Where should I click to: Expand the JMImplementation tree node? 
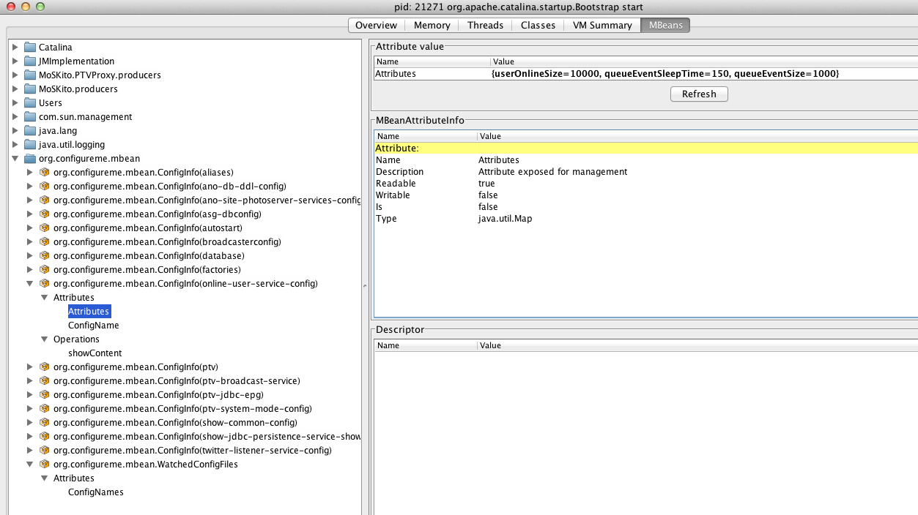coord(15,61)
